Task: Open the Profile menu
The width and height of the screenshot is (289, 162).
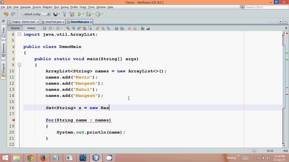Action: click(x=74, y=7)
